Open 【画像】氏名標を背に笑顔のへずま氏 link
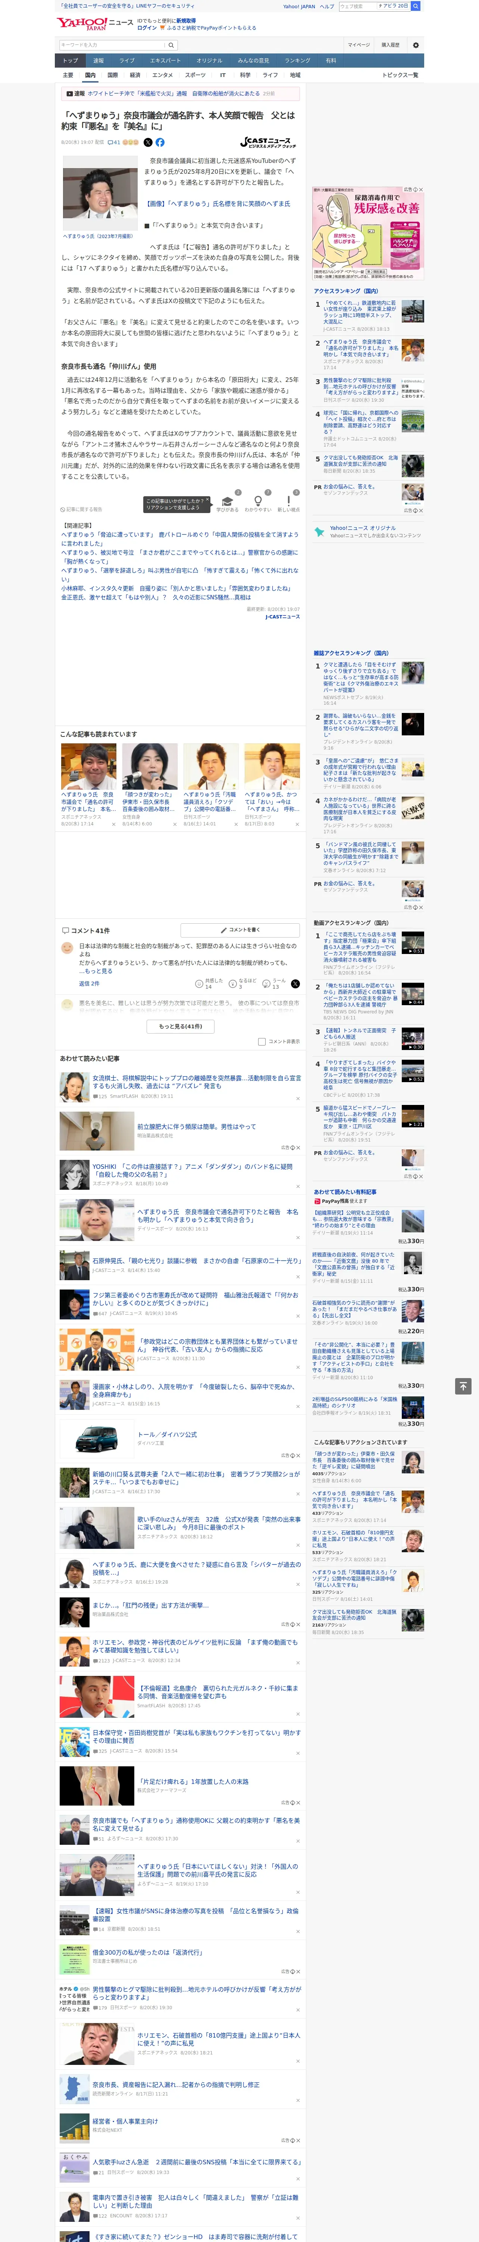The image size is (479, 2242). (x=217, y=204)
